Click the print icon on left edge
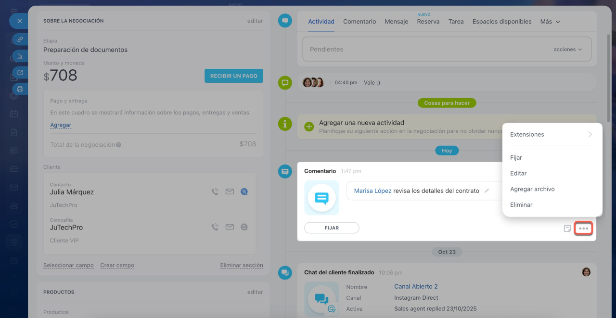The height and width of the screenshot is (318, 616). tap(20, 89)
